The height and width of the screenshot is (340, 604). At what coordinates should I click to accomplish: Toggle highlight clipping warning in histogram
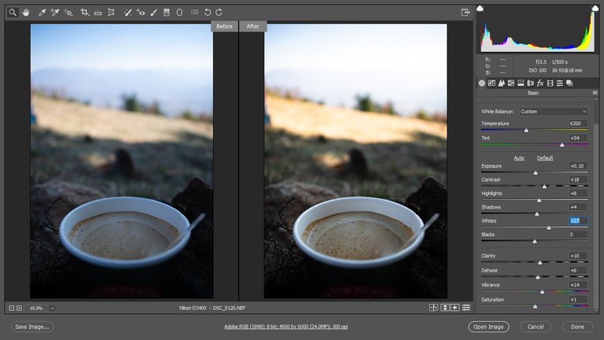(594, 9)
